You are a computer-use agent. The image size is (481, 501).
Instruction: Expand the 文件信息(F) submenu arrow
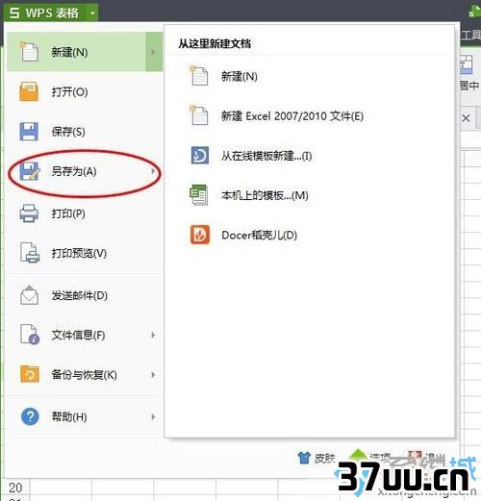coord(153,335)
